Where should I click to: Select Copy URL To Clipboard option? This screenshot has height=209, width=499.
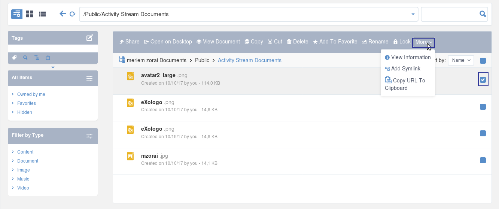[405, 84]
